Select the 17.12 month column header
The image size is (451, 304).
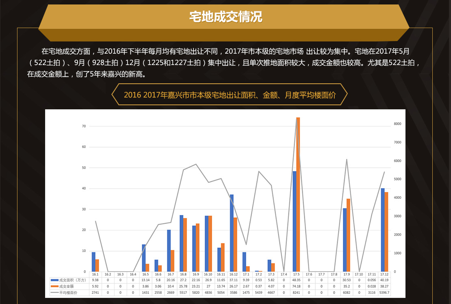[384, 274]
